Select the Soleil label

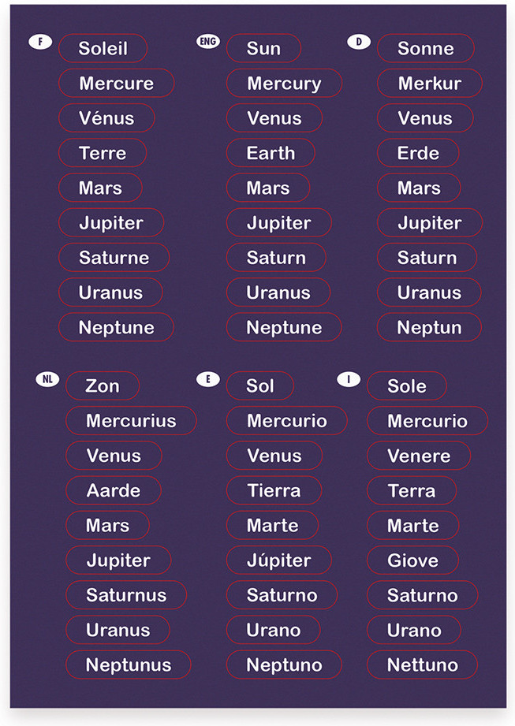pyautogui.click(x=103, y=48)
